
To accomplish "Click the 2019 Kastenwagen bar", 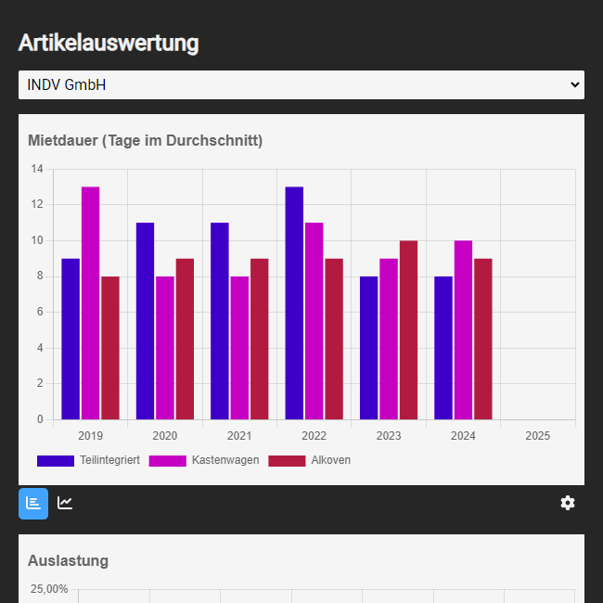I will click(x=90, y=303).
